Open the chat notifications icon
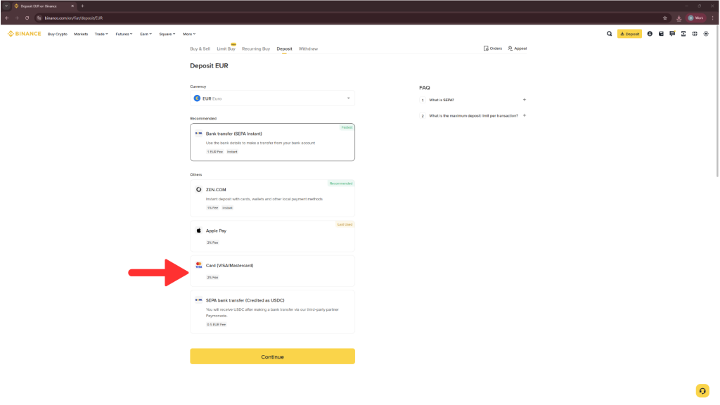 [x=672, y=34]
